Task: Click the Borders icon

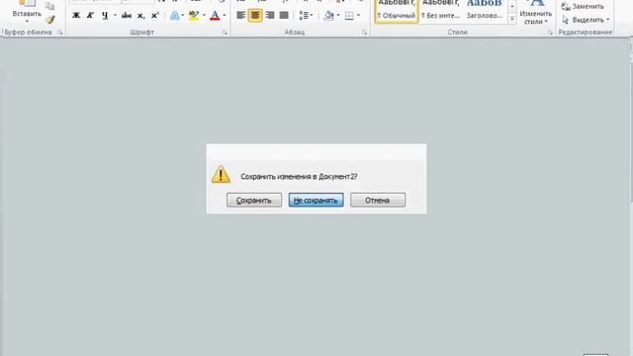Action: [349, 16]
